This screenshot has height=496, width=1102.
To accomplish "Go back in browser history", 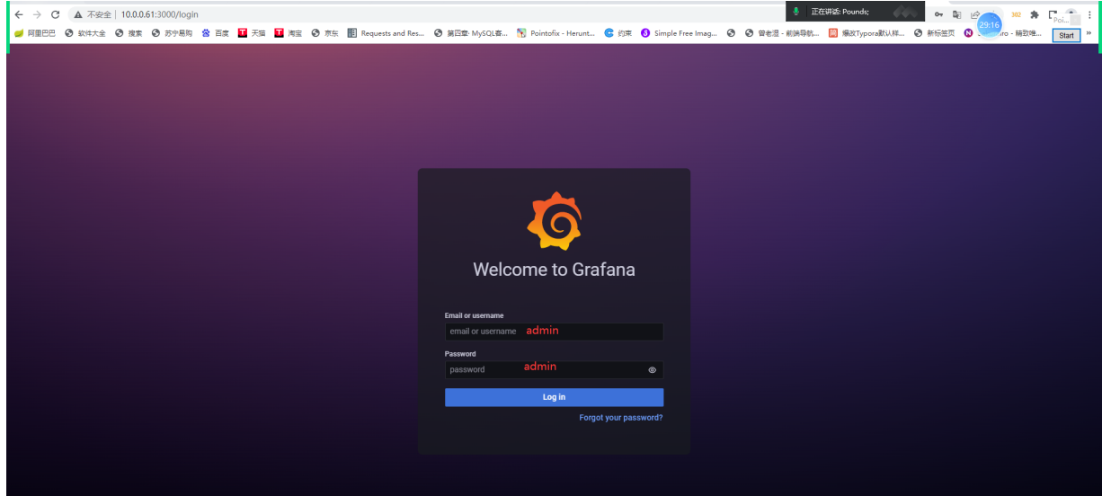I will click(19, 14).
